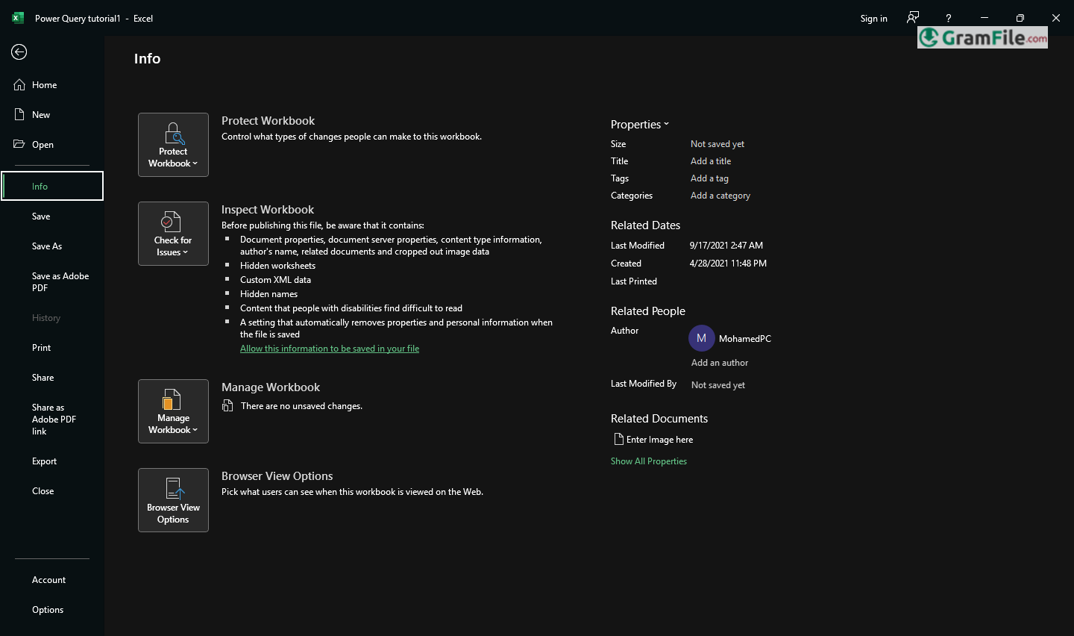Open the Enter Image here related document
The image size is (1074, 636).
pos(653,440)
